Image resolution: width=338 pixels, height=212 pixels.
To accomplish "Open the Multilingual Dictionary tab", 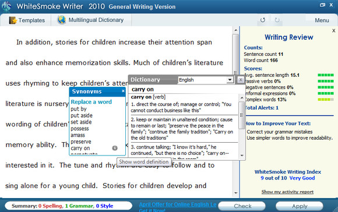I will (x=90, y=20).
